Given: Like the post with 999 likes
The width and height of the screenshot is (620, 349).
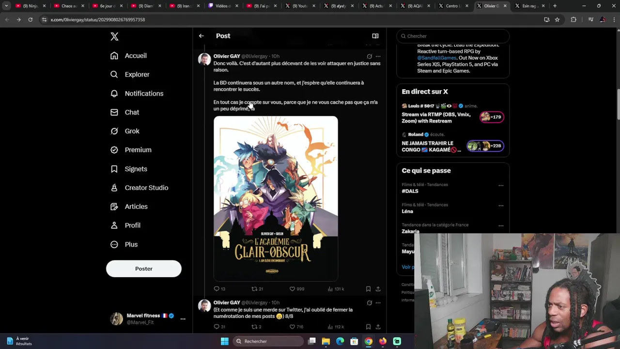Looking at the screenshot, I should click(x=296, y=289).
